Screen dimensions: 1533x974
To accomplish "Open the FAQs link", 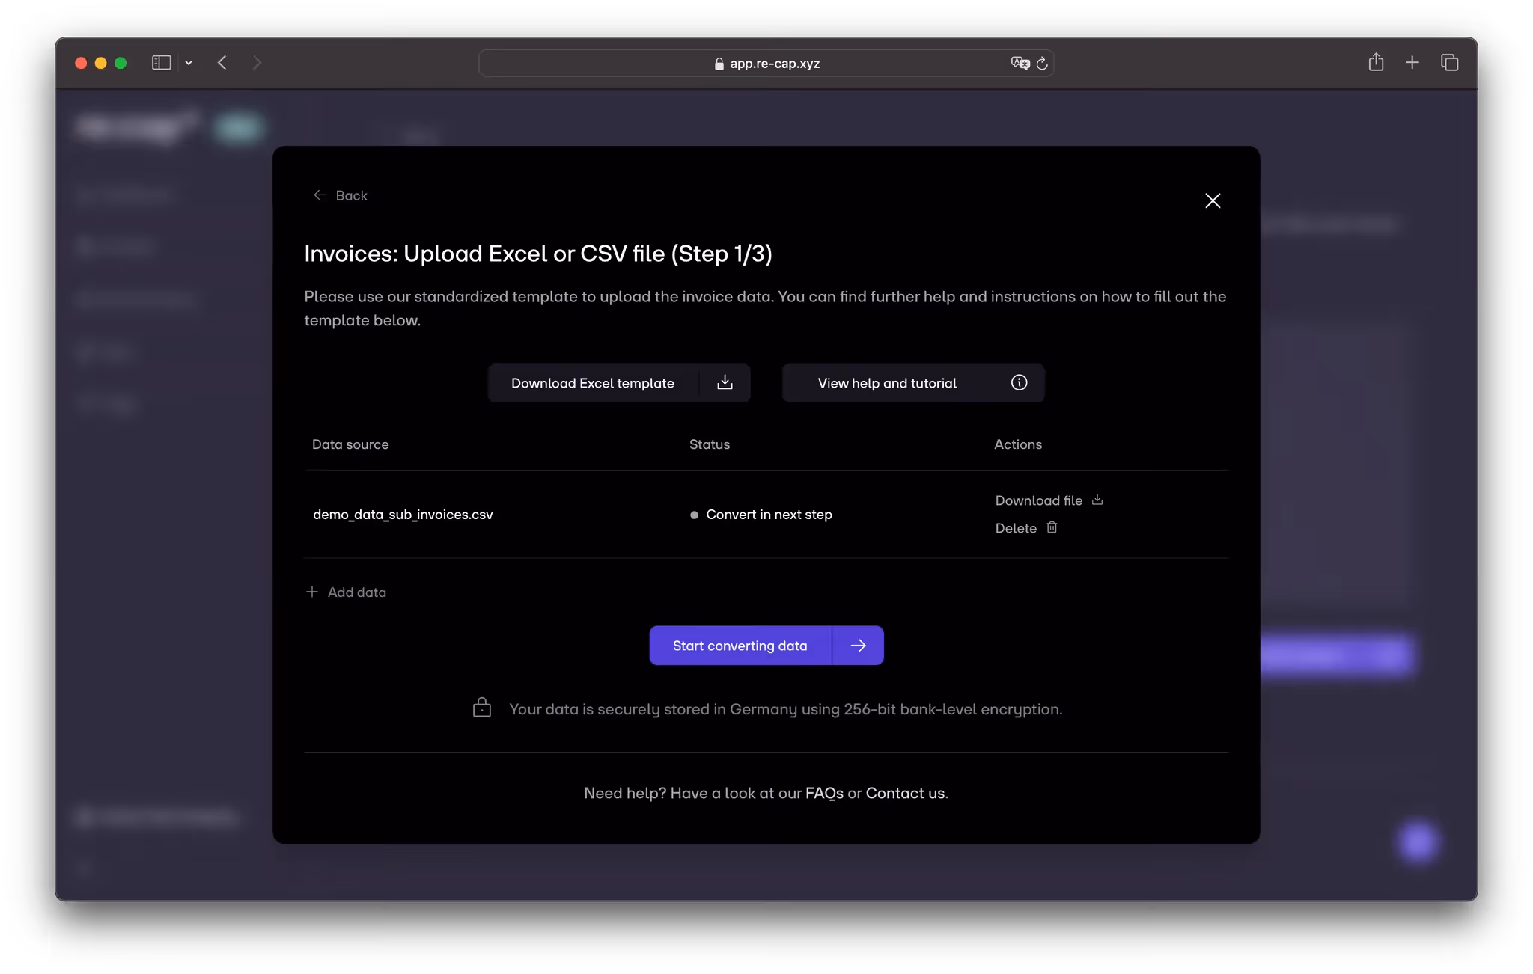I will tap(824, 793).
